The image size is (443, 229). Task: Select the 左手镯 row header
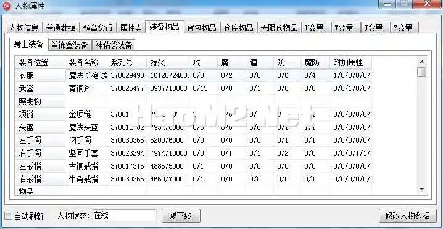[40, 140]
